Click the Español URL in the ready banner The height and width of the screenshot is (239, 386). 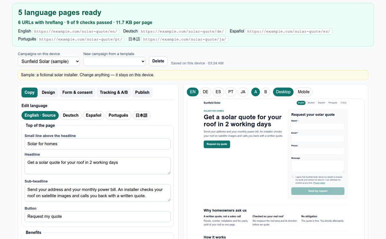tap(289, 31)
